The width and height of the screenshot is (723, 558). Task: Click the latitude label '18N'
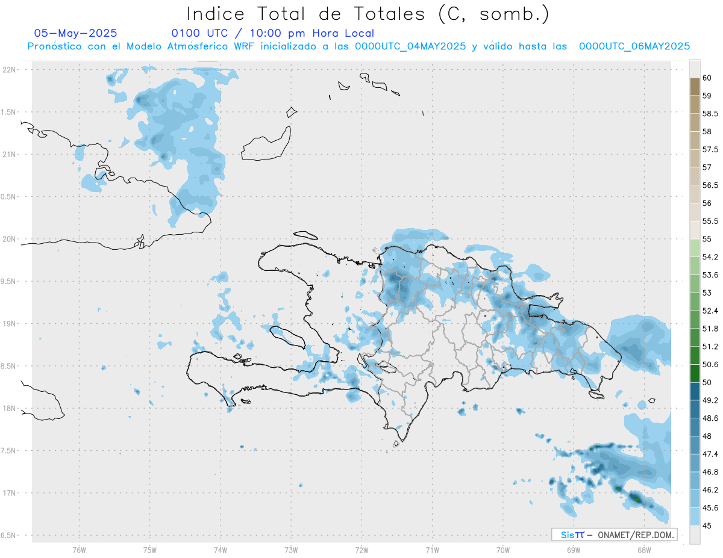(x=10, y=409)
